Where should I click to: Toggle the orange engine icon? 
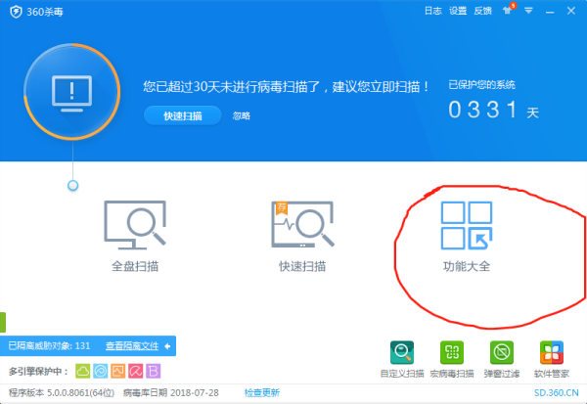coord(118,371)
